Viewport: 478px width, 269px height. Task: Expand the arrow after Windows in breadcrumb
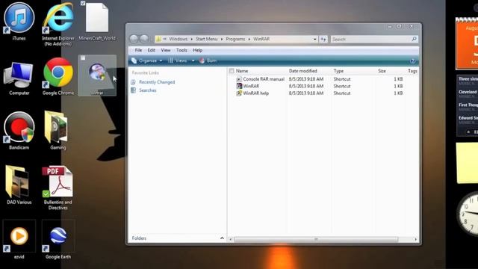[191, 39]
